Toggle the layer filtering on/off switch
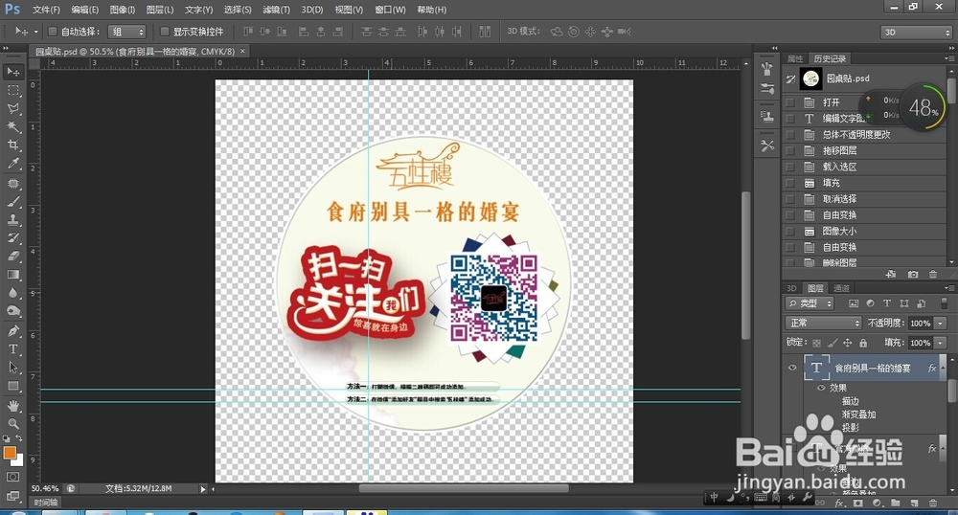 point(944,303)
